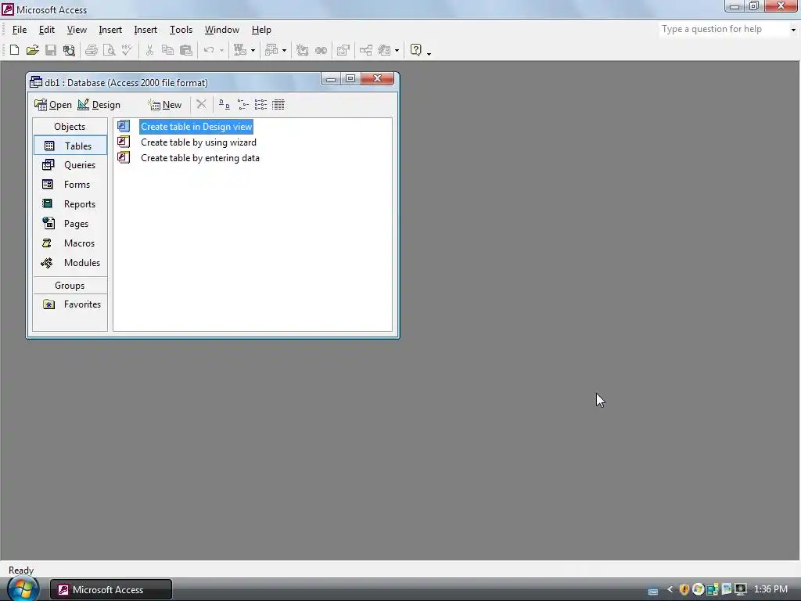Select Reports in the Objects list
Image resolution: width=801 pixels, height=601 pixels.
[x=70, y=204]
